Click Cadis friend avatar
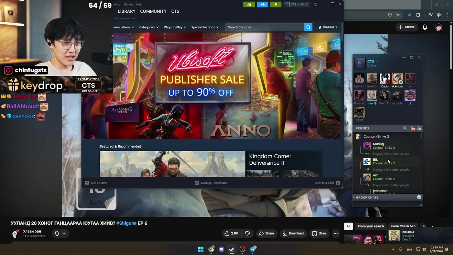Screen dimensions: 453x255 click(385, 78)
